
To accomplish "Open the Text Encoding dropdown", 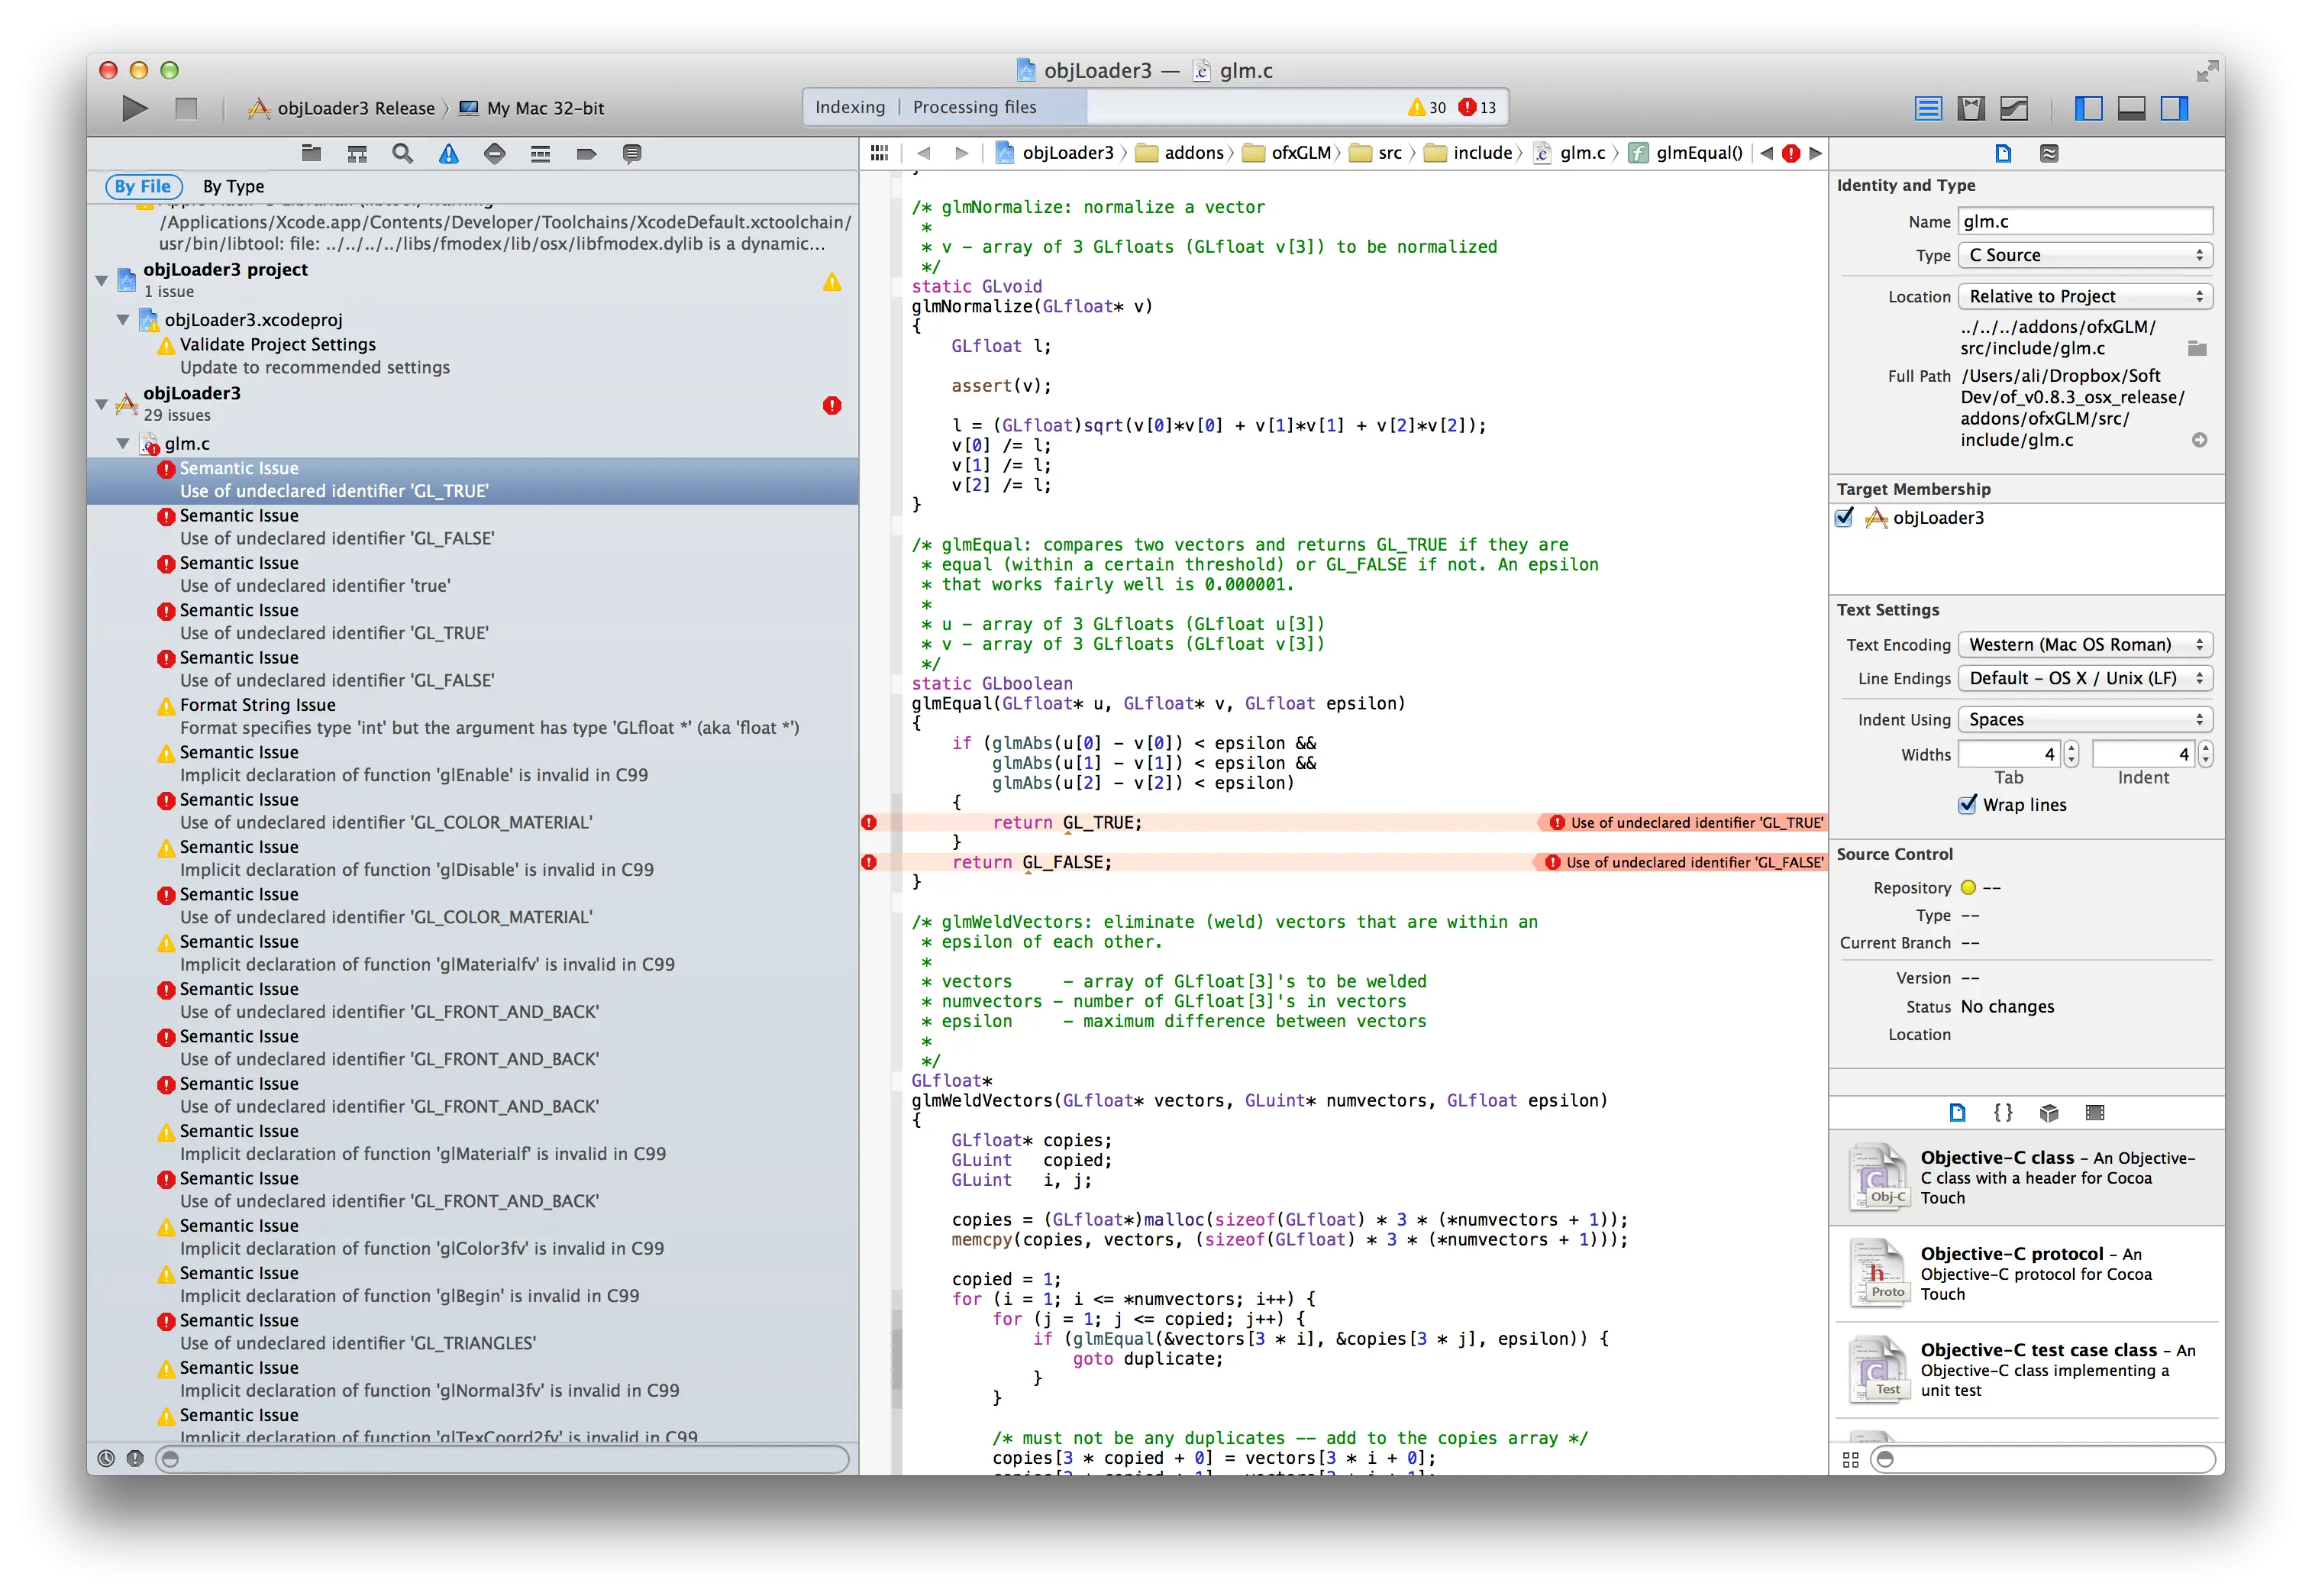I will [x=2085, y=645].
